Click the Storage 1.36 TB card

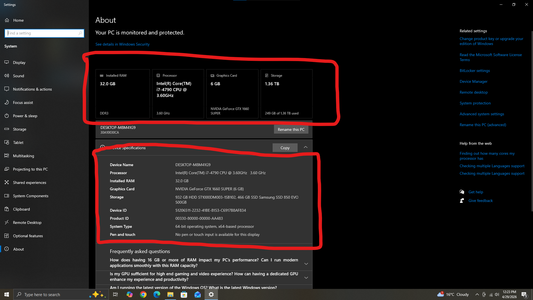pyautogui.click(x=286, y=94)
